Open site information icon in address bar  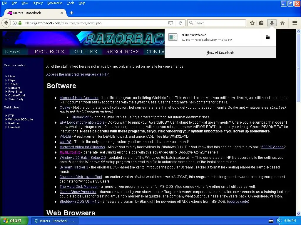[15, 23]
